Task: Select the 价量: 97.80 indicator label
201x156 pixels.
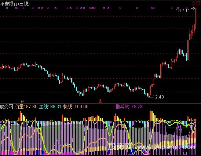Action: pos(26,107)
